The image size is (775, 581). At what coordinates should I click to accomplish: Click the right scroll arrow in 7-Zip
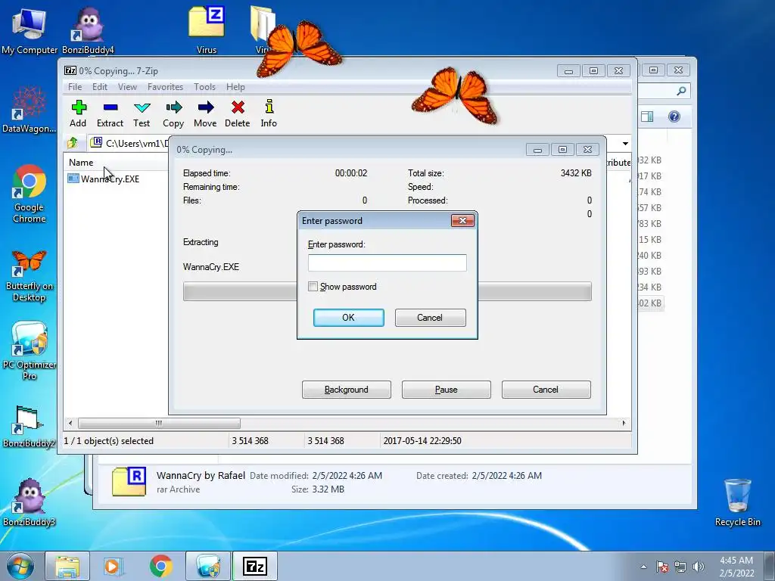624,424
